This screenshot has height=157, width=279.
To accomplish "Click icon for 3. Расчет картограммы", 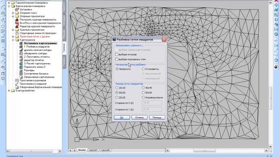I will [21, 64].
